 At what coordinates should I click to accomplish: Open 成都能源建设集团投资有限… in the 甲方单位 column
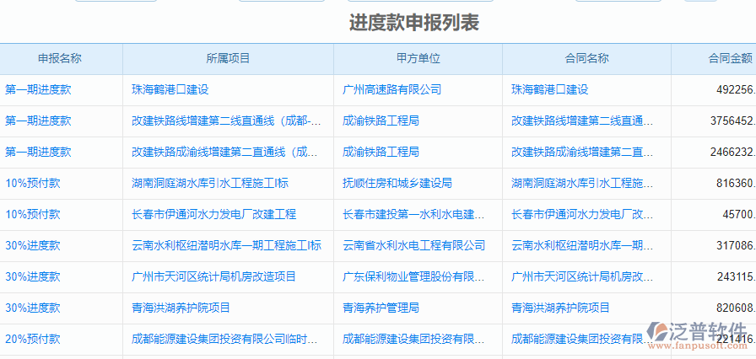(413, 340)
